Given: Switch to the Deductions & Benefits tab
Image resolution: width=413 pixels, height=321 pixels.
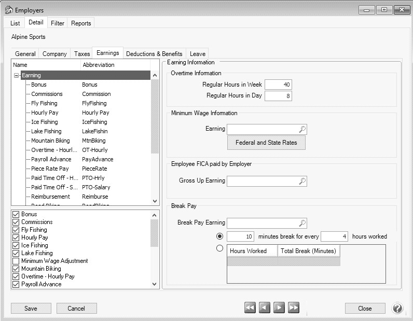Looking at the screenshot, I should click(x=154, y=54).
